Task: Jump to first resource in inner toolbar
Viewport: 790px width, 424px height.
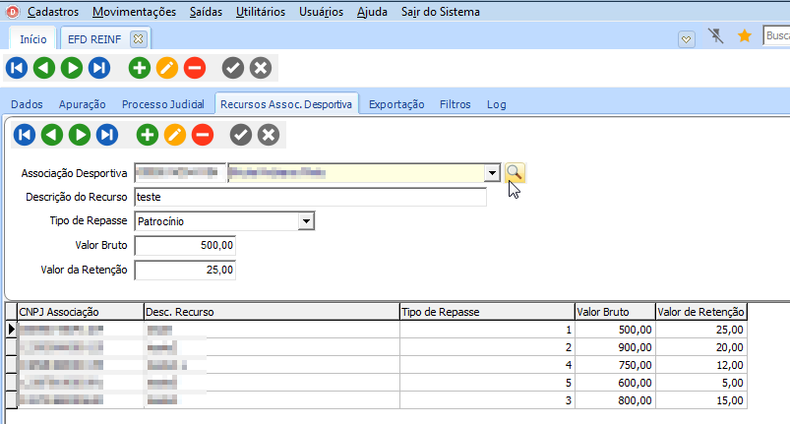Action: pyautogui.click(x=25, y=135)
